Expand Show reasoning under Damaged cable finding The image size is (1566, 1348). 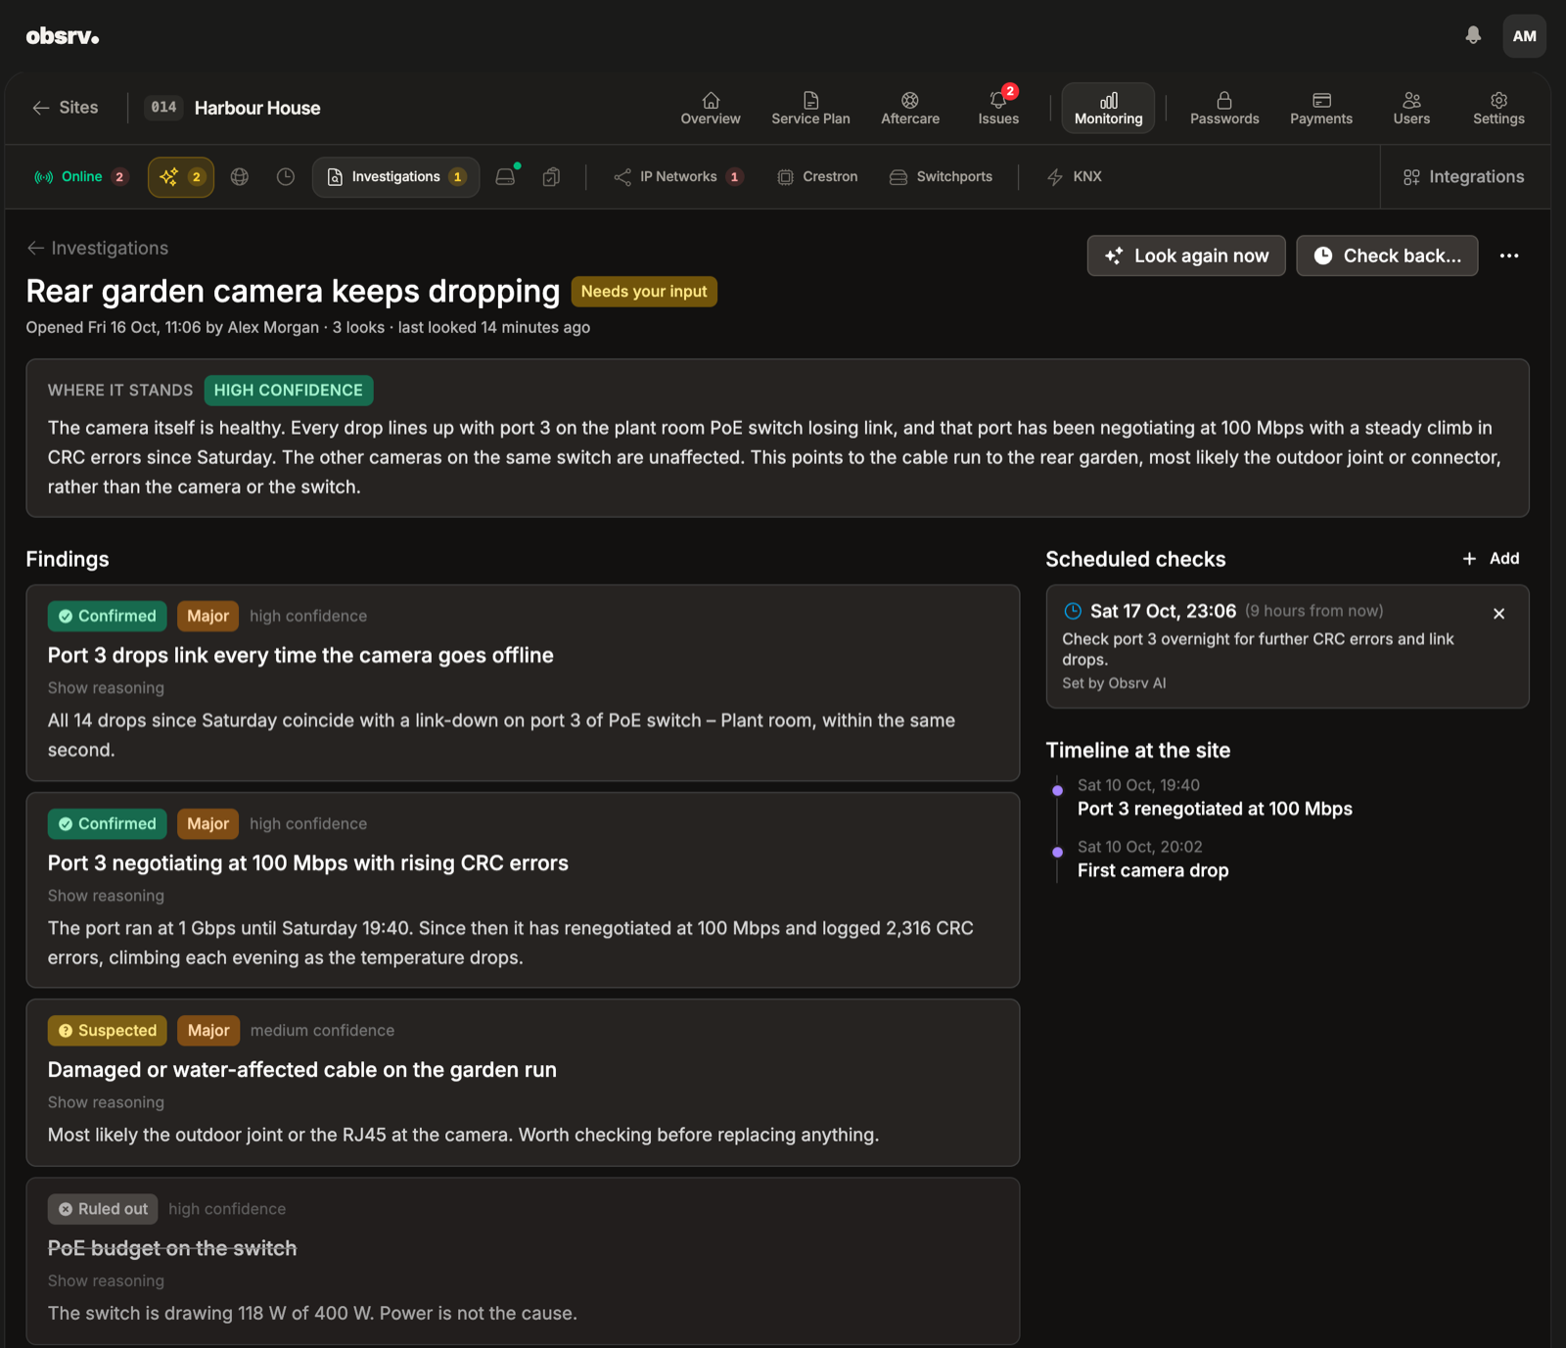[106, 1102]
